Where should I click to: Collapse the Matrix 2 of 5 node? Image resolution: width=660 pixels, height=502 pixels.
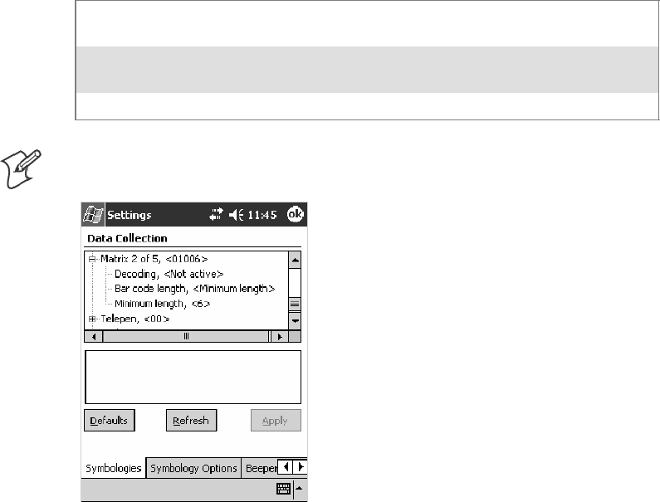pos(92,259)
